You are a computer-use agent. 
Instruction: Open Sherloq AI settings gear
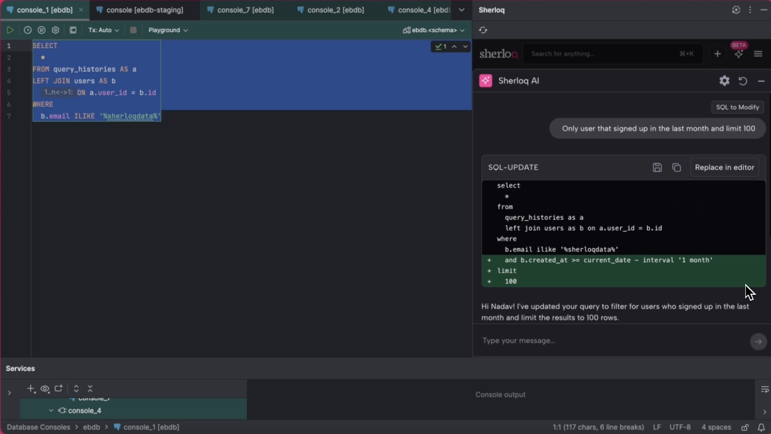coord(724,80)
